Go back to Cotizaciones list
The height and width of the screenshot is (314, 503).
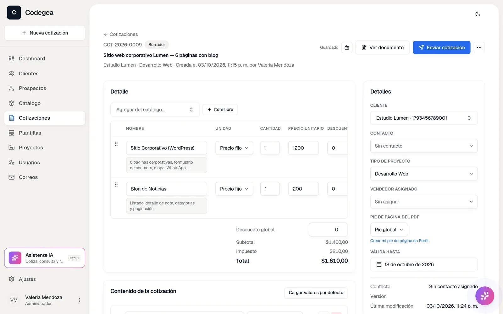121,34
